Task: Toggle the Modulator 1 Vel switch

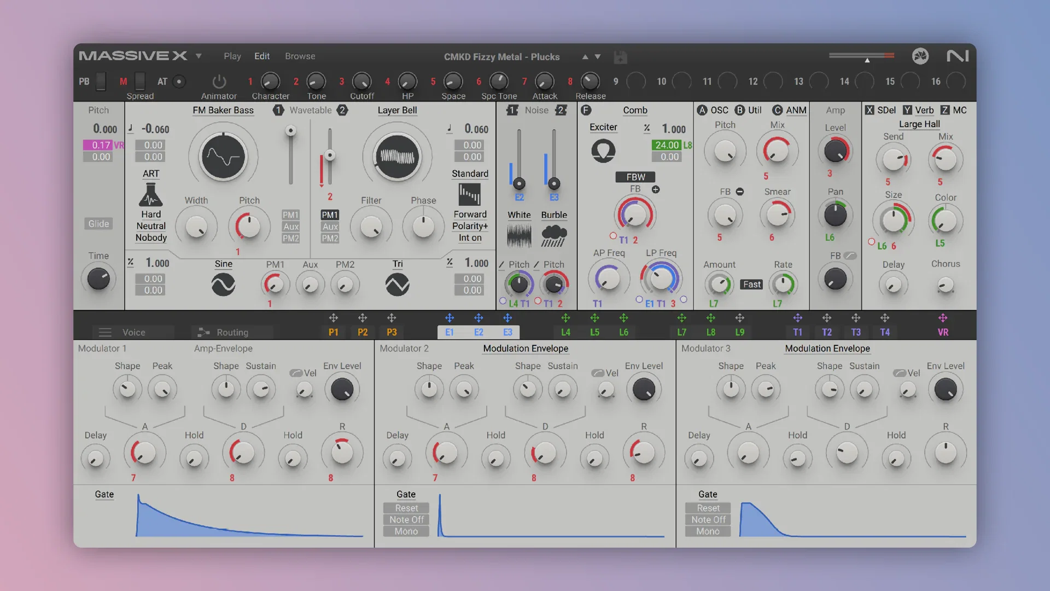Action: tap(296, 373)
